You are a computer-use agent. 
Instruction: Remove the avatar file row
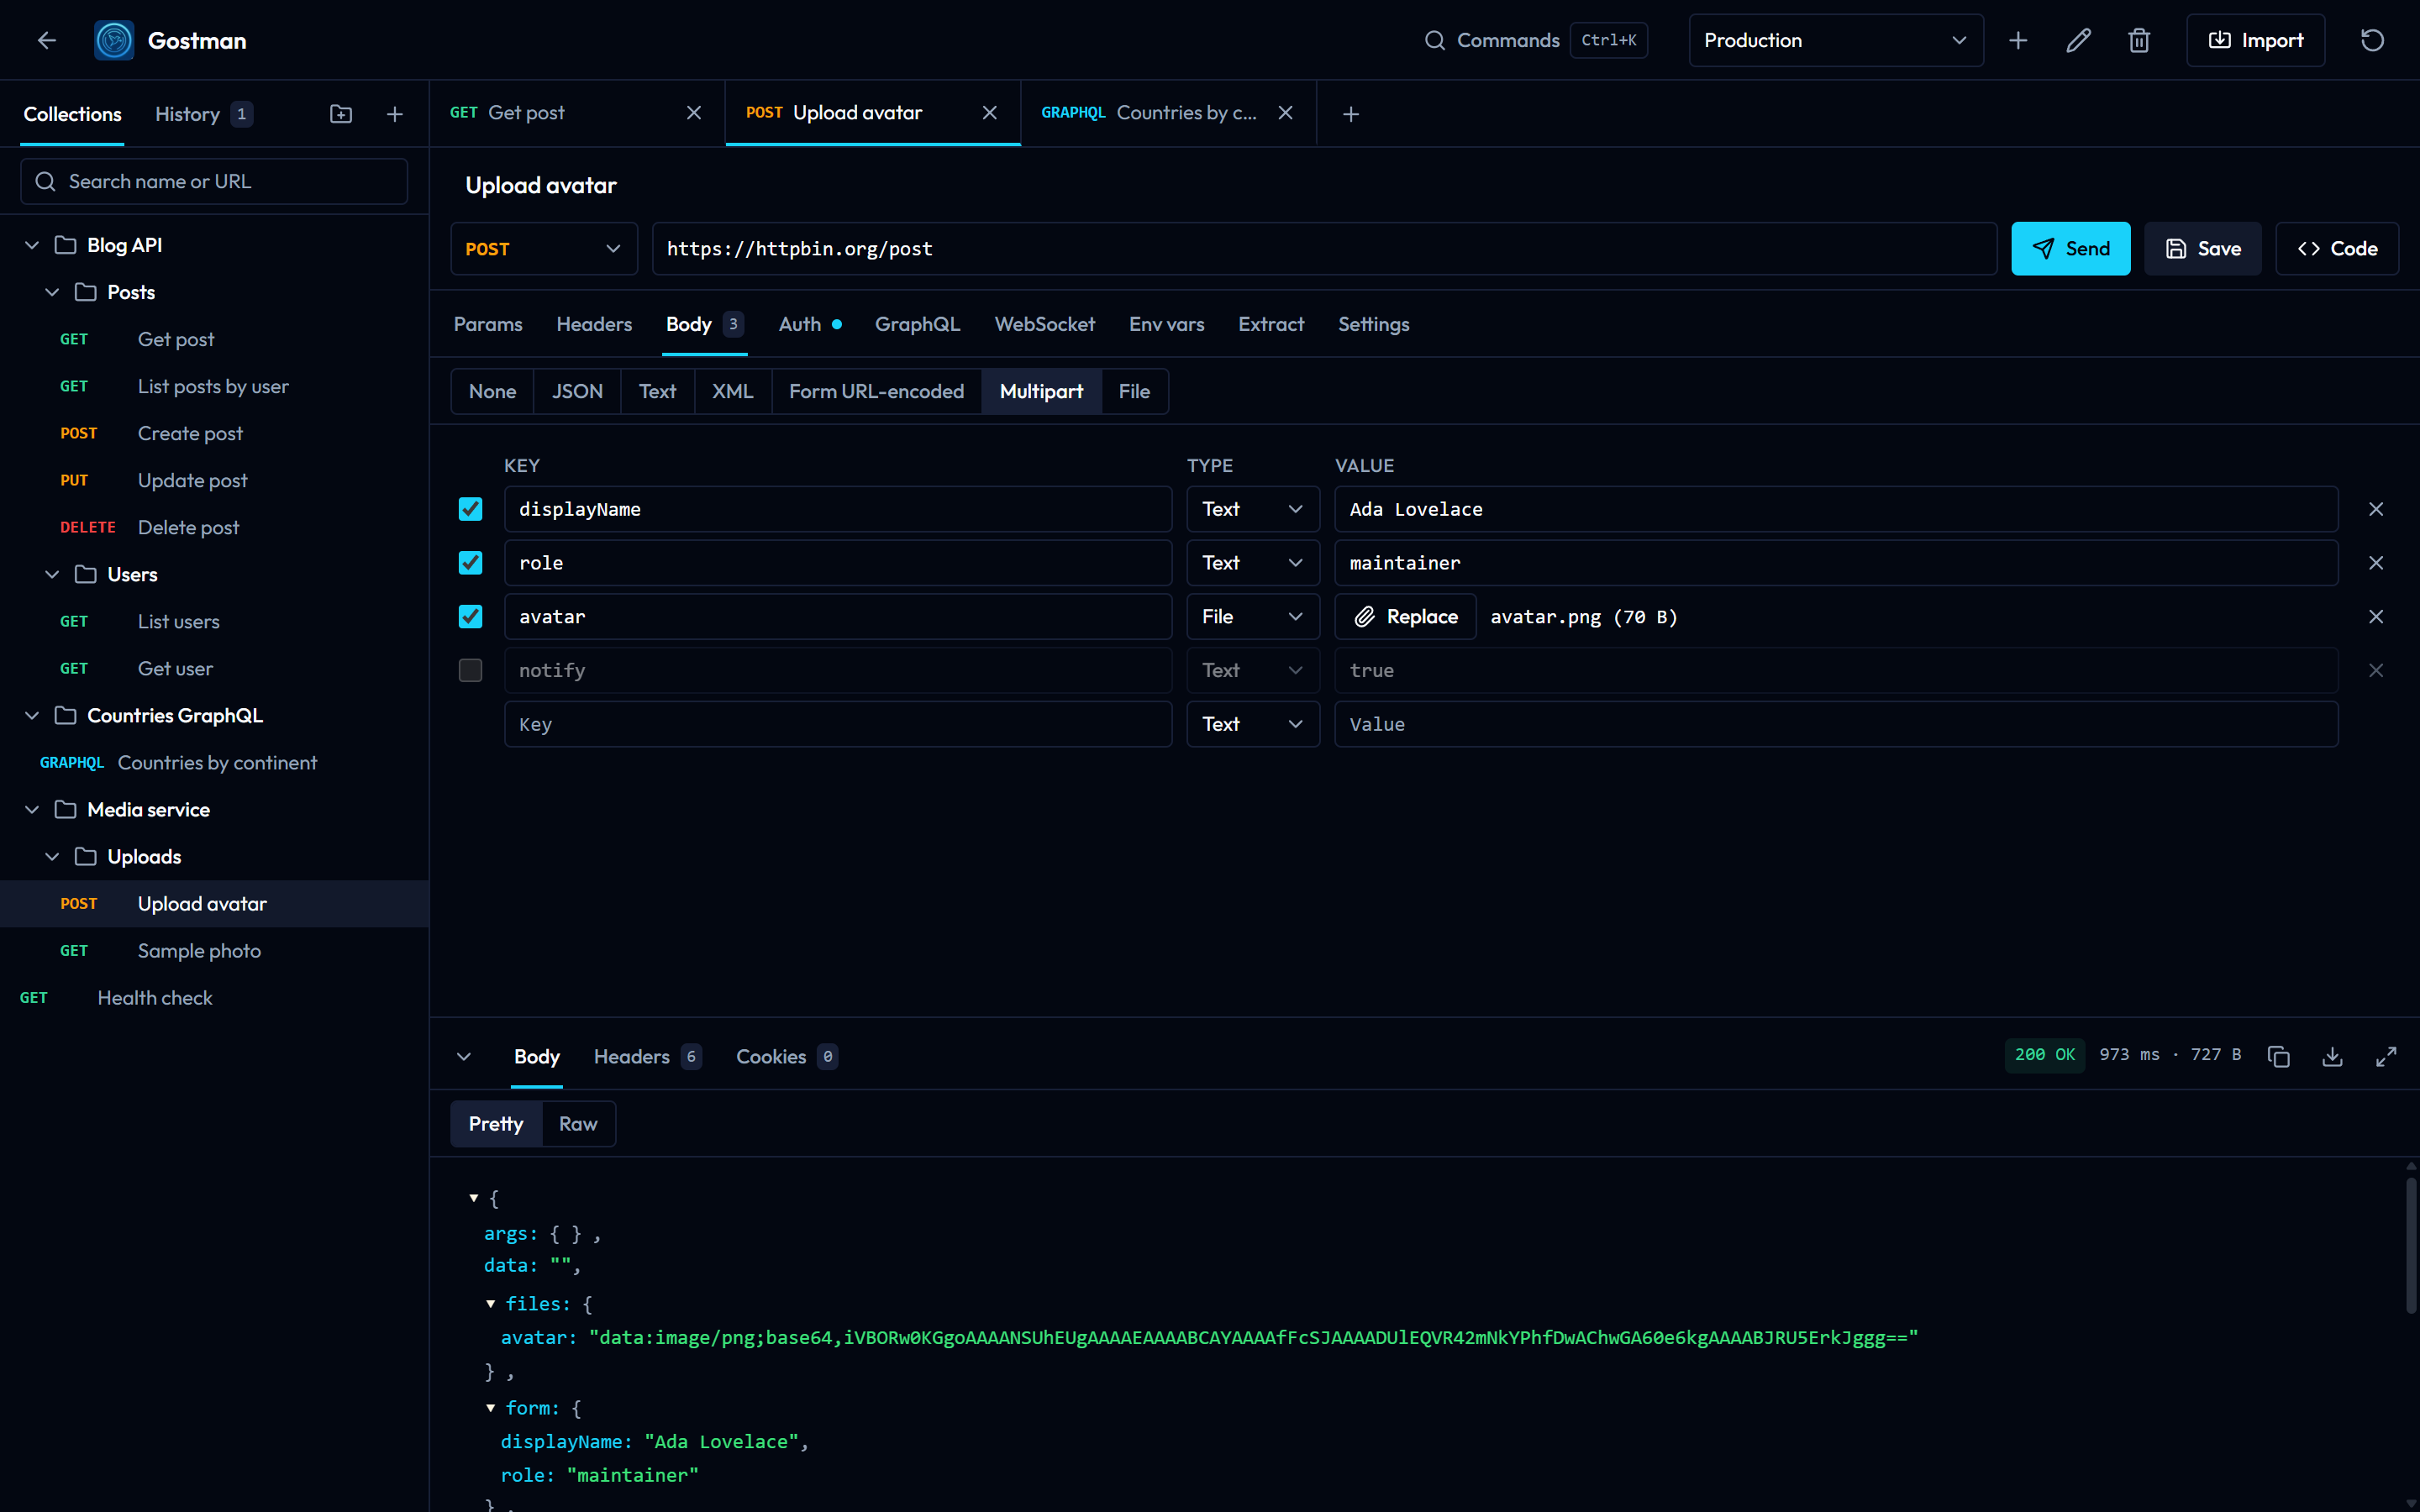pyautogui.click(x=2376, y=617)
